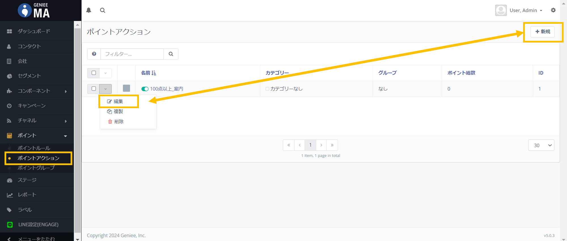This screenshot has width=567, height=241.
Task: Click the notifications bell icon
Action: coord(89,10)
